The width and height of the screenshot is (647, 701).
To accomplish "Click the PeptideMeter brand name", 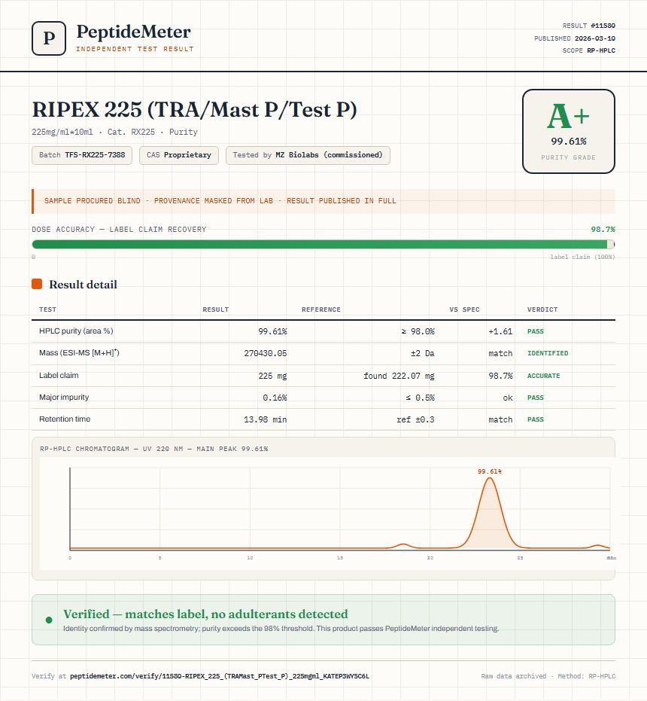I will 134,32.
